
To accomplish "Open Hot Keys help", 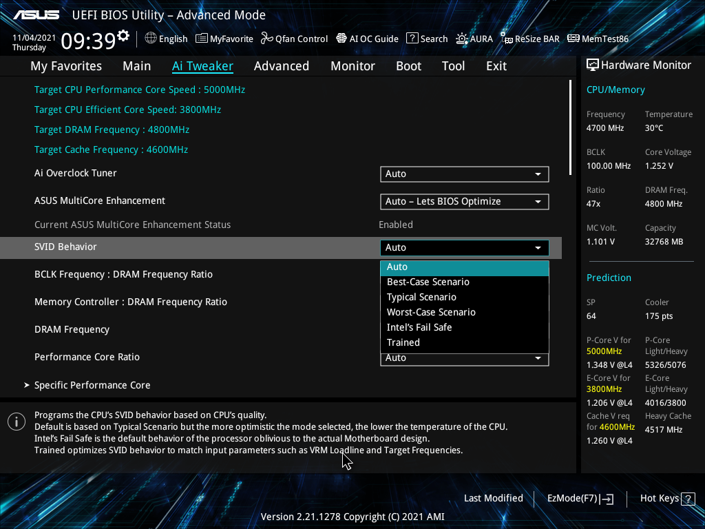I will click(667, 499).
